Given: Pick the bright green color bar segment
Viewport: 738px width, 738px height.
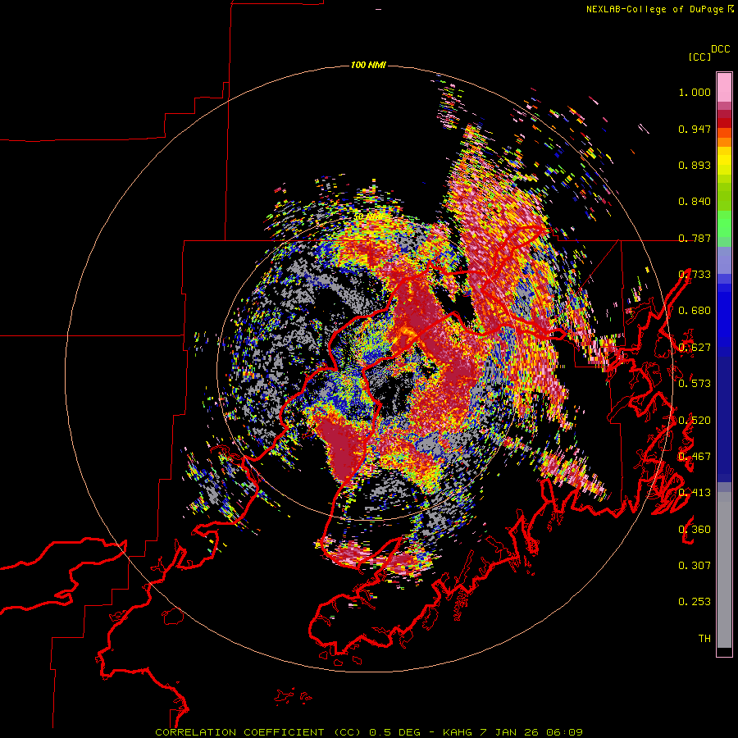Looking at the screenshot, I should (724, 224).
